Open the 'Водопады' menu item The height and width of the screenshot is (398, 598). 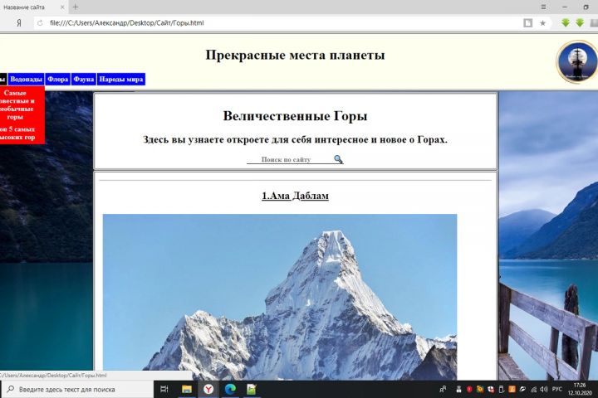click(26, 80)
